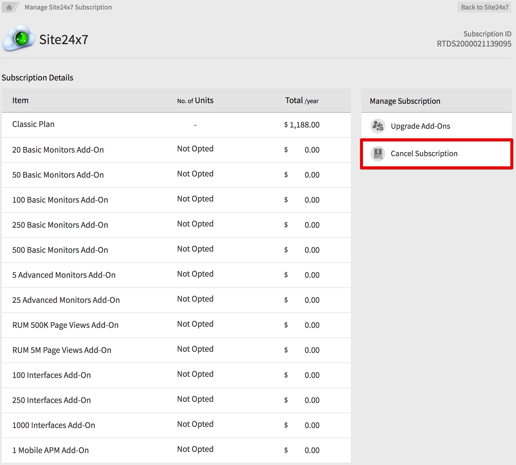Click the 500 Basic Monitors Add-On row
This screenshot has height=465, width=516.
[x=60, y=250]
